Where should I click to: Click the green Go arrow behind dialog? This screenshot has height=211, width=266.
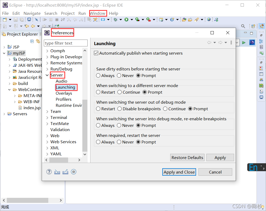click(x=244, y=42)
